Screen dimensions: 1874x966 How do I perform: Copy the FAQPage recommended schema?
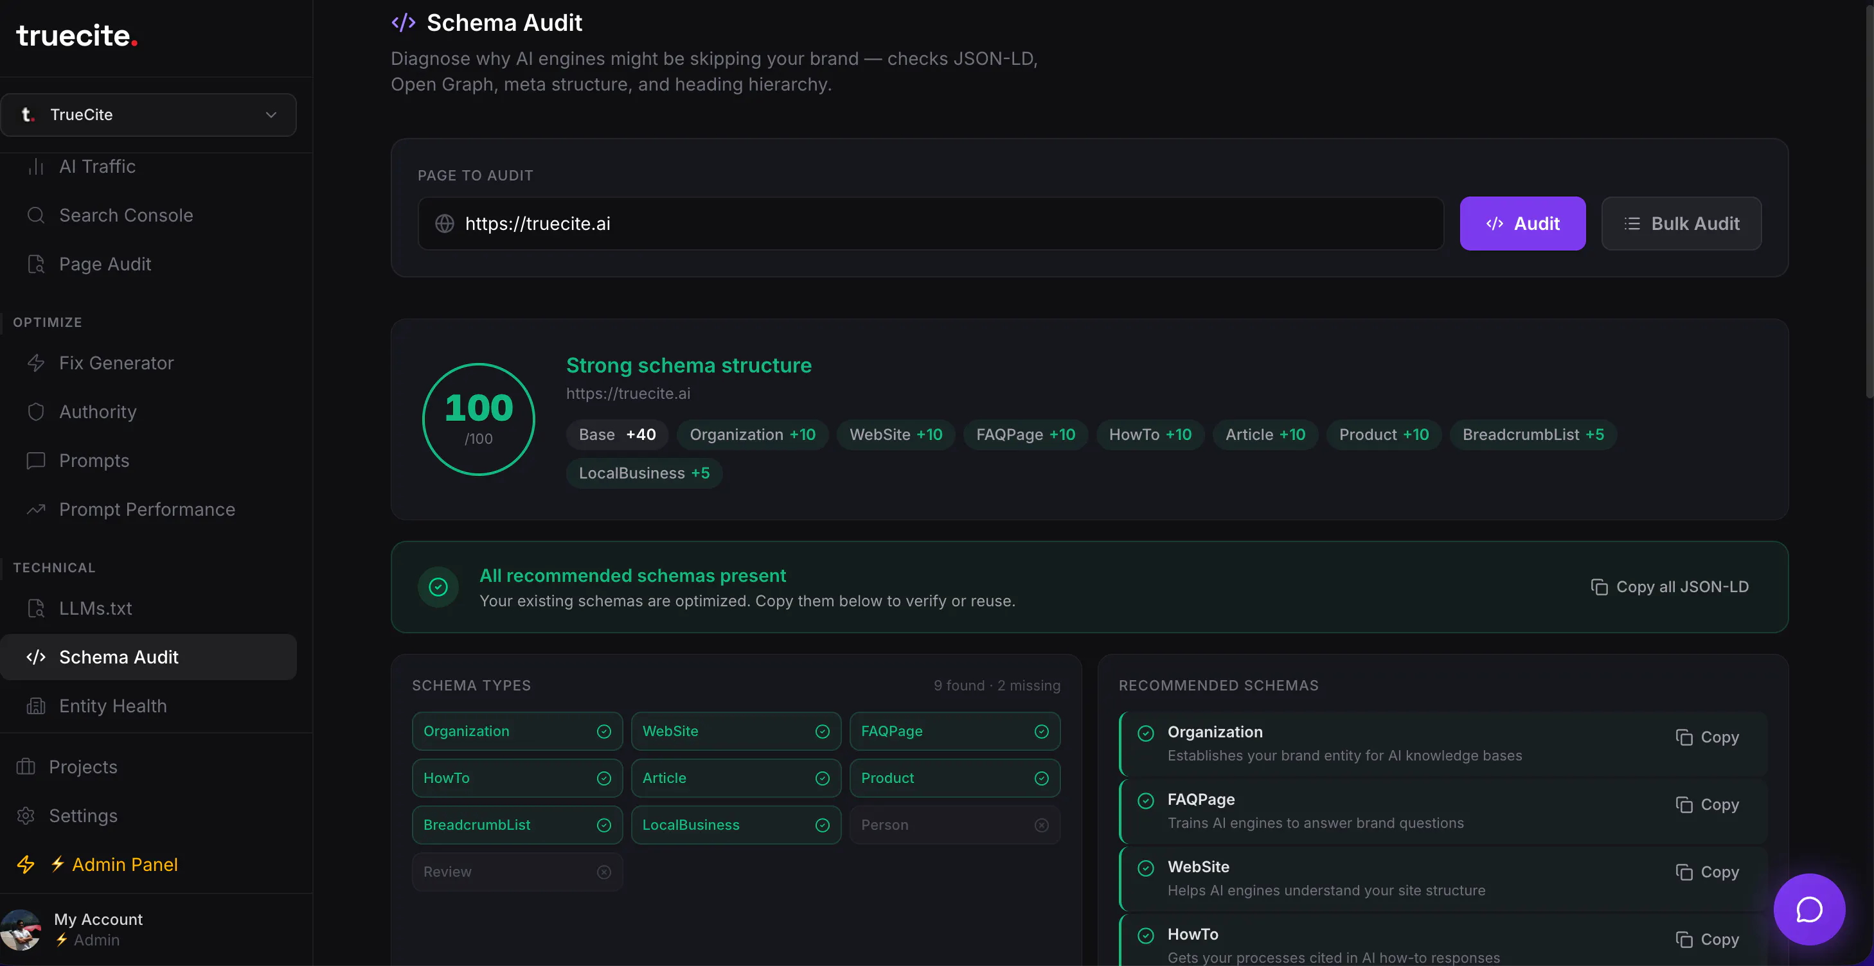pos(1707,805)
